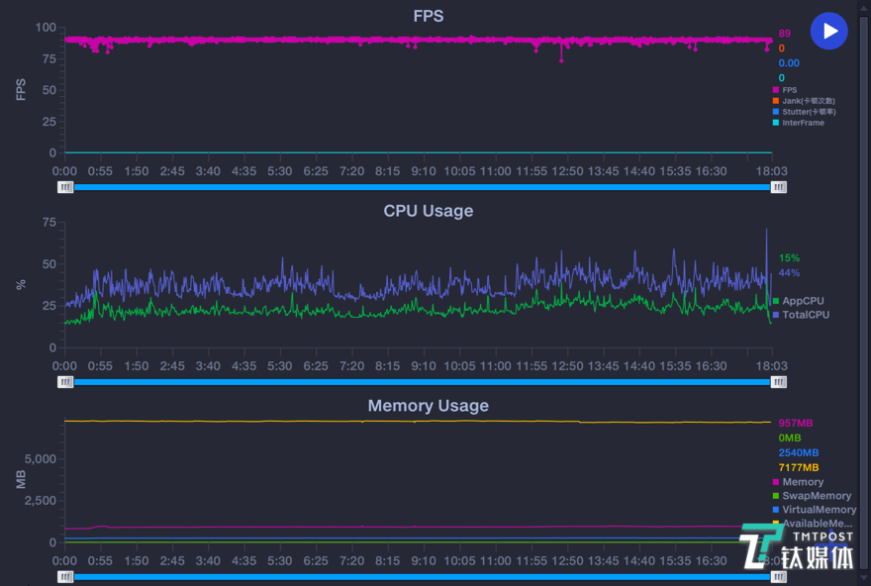Toggle the InterFrame legend entry

pos(802,123)
